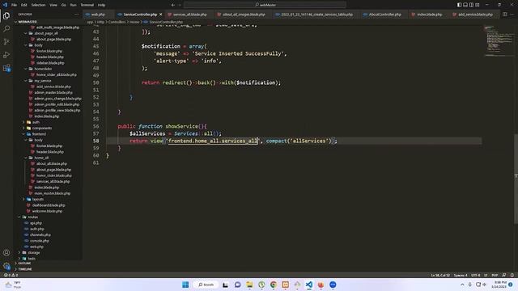Open dashboard.blade.php in explorer
This screenshot has height=291, width=518.
click(49, 205)
